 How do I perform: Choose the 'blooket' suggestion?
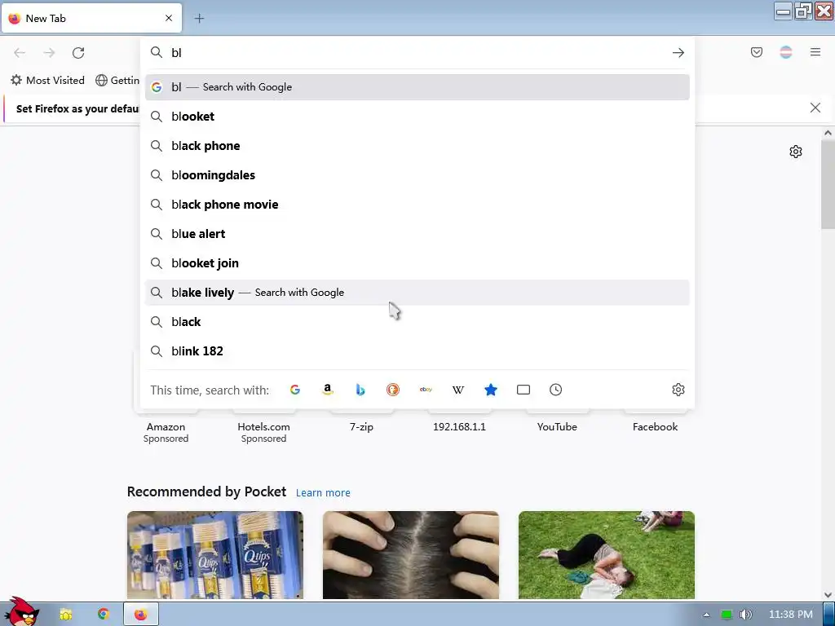pos(417,117)
